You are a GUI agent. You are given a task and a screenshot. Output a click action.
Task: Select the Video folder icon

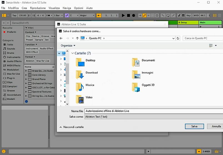(80, 99)
